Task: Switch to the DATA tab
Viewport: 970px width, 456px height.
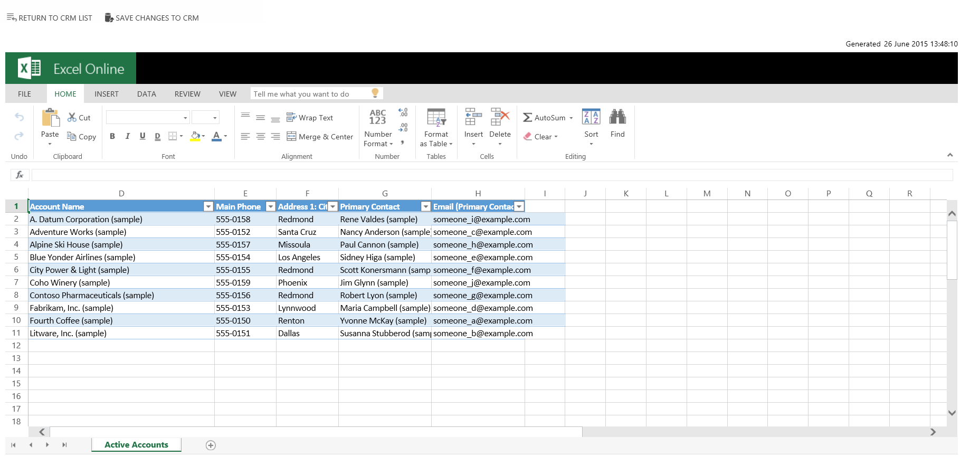Action: (x=147, y=94)
